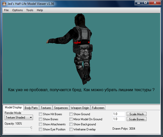Maximize the Model Viewer window
Image resolution: width=163 pixels, height=137 pixels.
(x=145, y=3)
